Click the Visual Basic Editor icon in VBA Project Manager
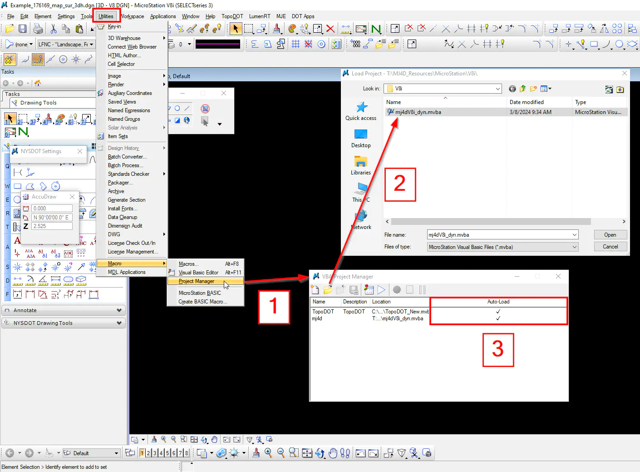This screenshot has width=640, height=472. 369,290
